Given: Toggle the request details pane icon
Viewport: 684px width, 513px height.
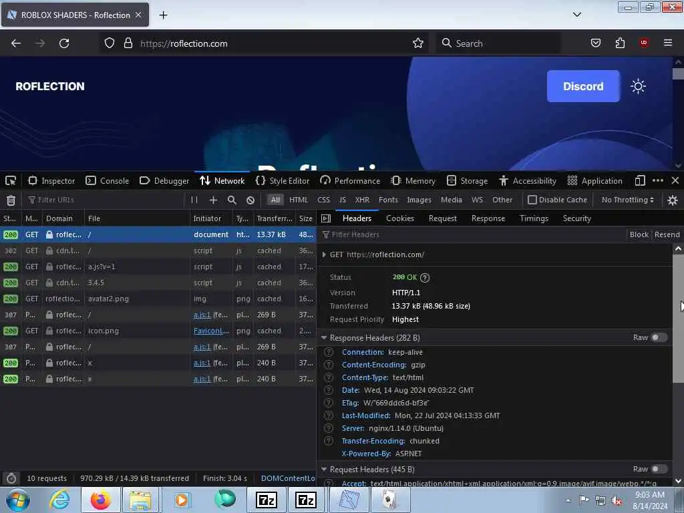Looking at the screenshot, I should point(326,218).
